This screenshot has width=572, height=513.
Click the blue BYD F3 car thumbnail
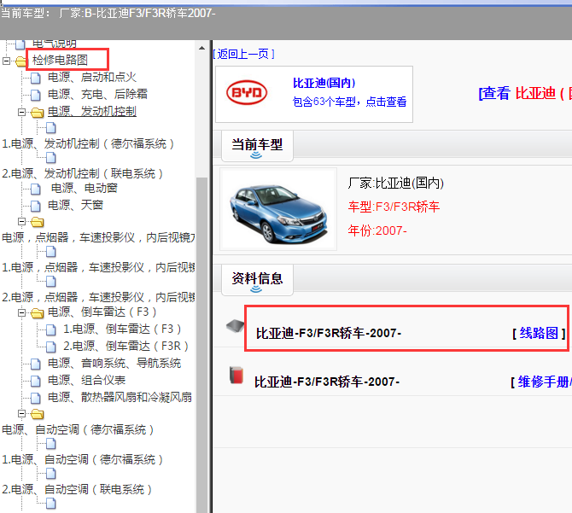pyautogui.click(x=278, y=210)
